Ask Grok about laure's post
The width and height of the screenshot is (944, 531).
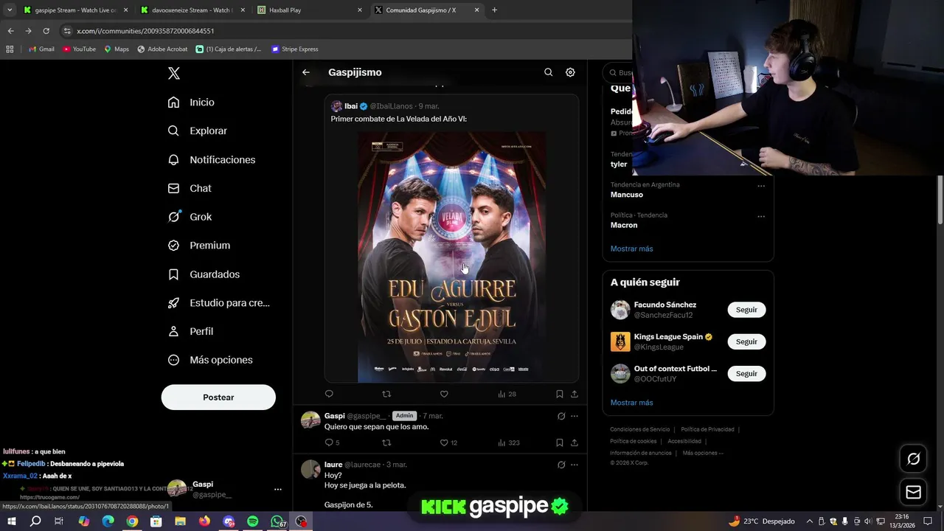[561, 465]
